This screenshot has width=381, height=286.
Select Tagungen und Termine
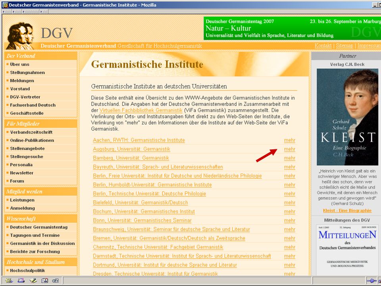point(35,235)
